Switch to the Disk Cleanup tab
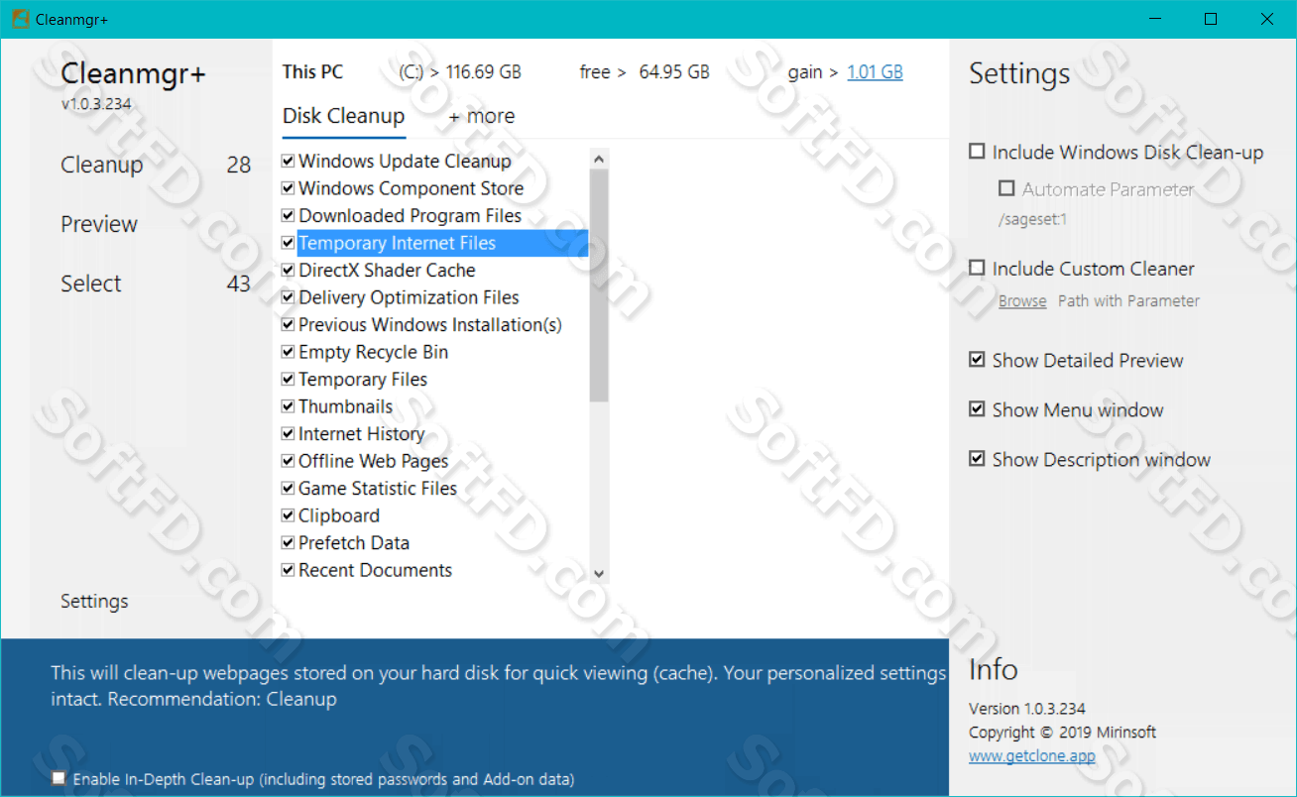This screenshot has width=1297, height=797. [343, 116]
